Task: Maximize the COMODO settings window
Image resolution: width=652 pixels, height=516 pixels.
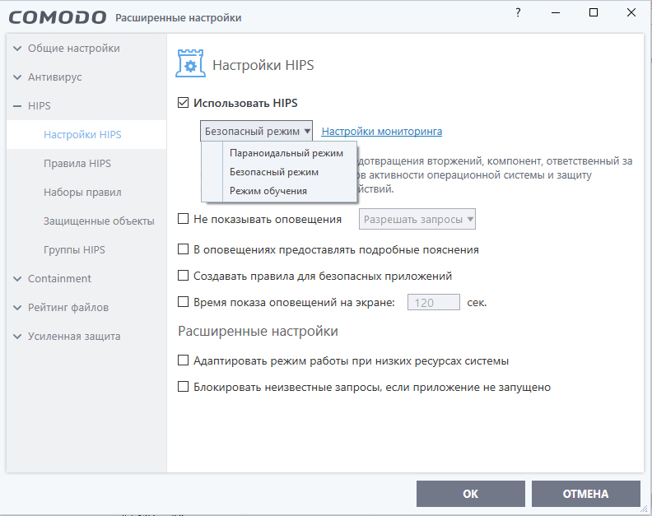Action: [594, 13]
